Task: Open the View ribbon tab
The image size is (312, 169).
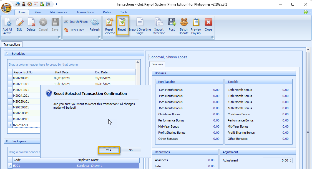Action: (x=38, y=12)
